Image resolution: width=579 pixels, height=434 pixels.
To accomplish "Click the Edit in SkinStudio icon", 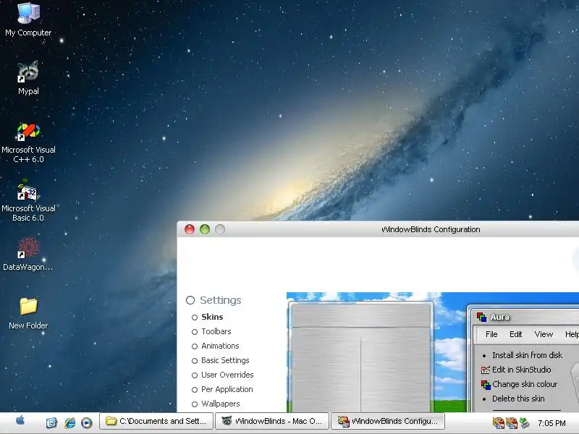I will click(x=486, y=370).
